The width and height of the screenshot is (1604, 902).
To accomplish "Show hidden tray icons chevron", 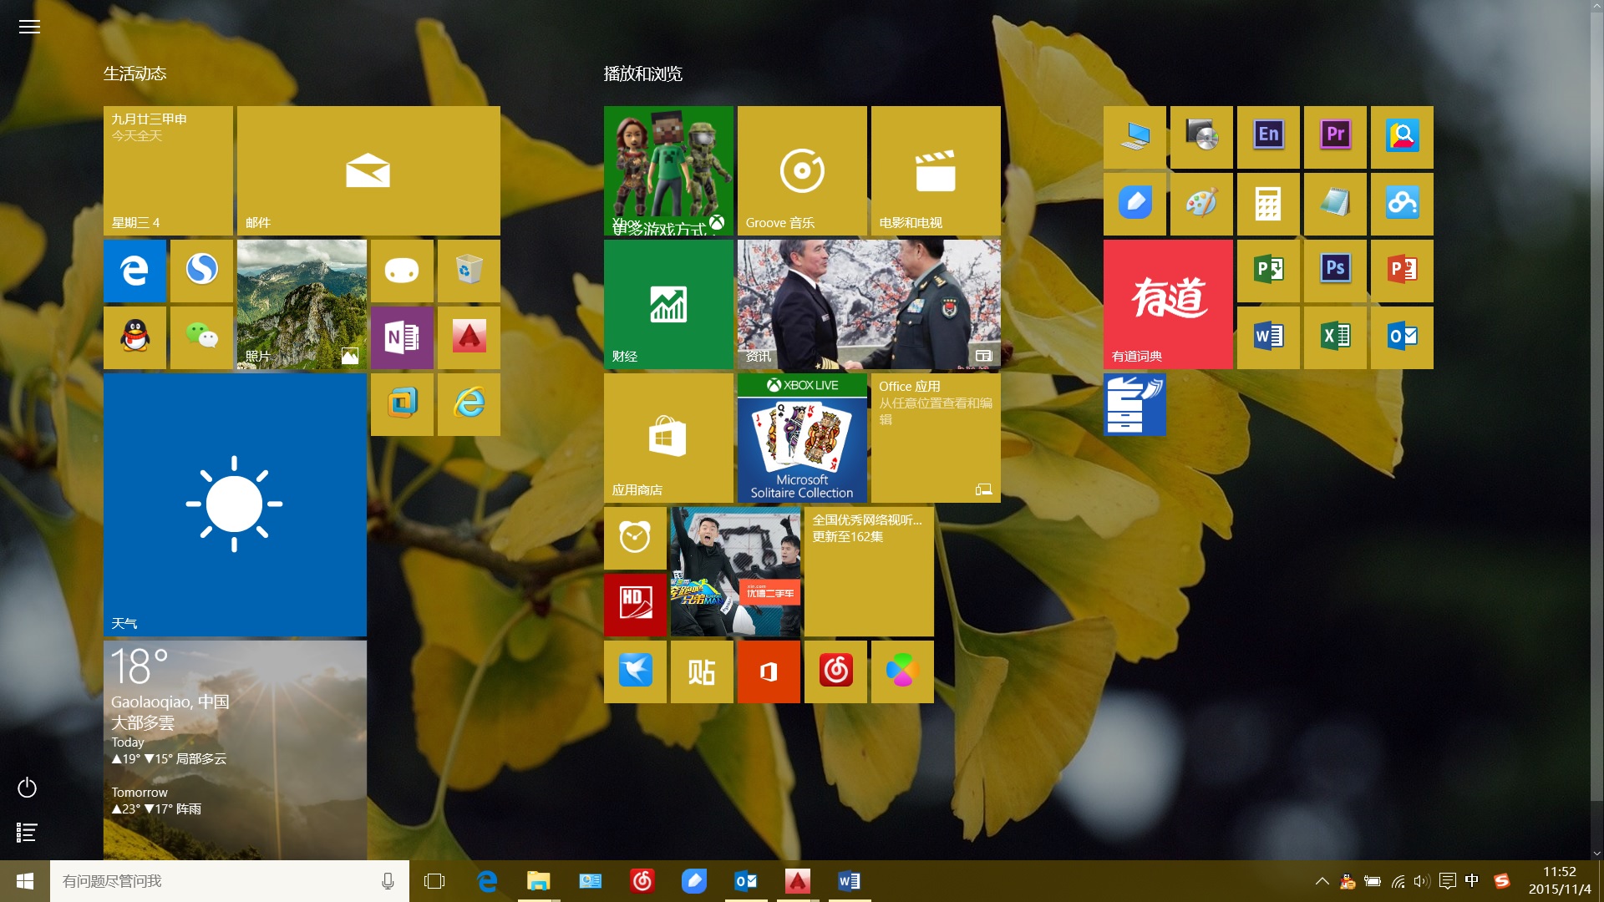I will tap(1322, 881).
